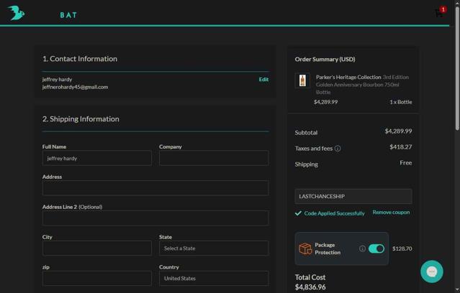Click the Address input field
The width and height of the screenshot is (460, 293).
pyautogui.click(x=155, y=188)
